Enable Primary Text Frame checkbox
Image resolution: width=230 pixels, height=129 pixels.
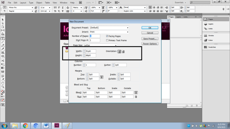107,40
